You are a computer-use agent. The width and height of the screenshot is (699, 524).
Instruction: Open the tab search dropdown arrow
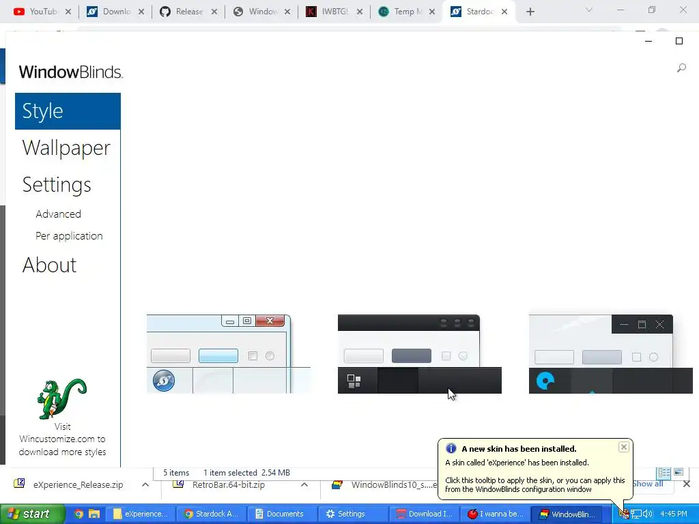589,10
